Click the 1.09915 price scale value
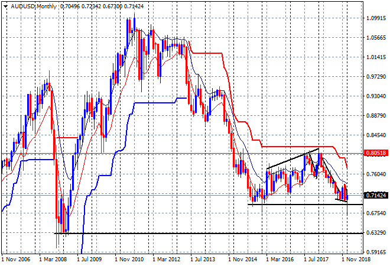The width and height of the screenshot is (390, 266). pos(376,18)
